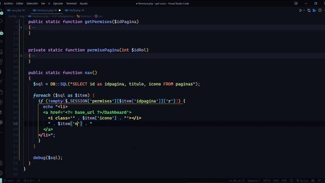Image resolution: width=325 pixels, height=183 pixels.
Task: Click the Go Live button in status bar
Action: click(x=302, y=181)
